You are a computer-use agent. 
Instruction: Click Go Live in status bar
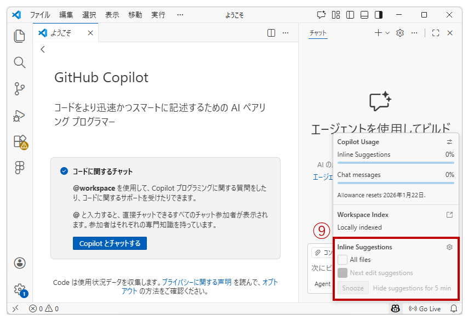point(425,309)
